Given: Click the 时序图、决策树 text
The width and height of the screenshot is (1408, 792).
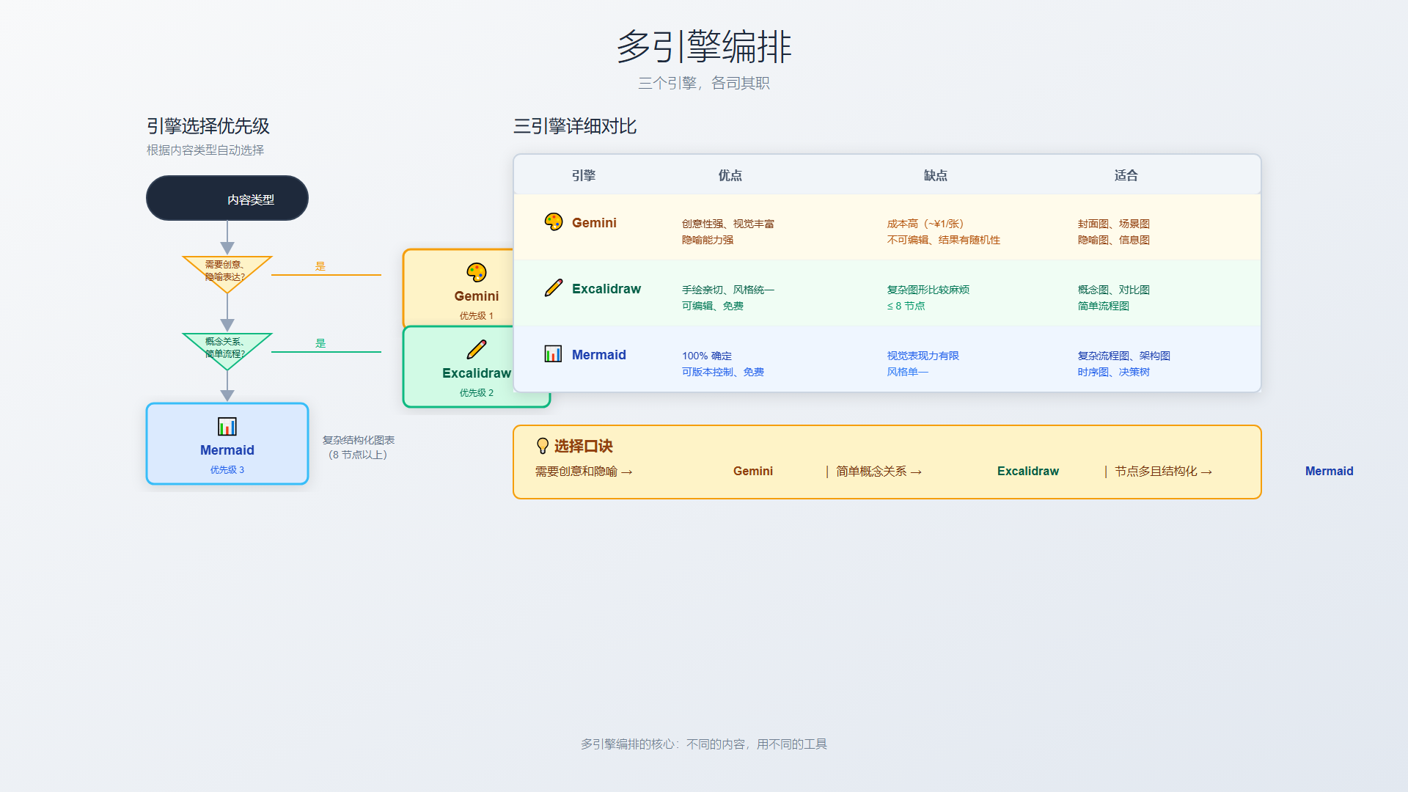Looking at the screenshot, I should (1114, 372).
